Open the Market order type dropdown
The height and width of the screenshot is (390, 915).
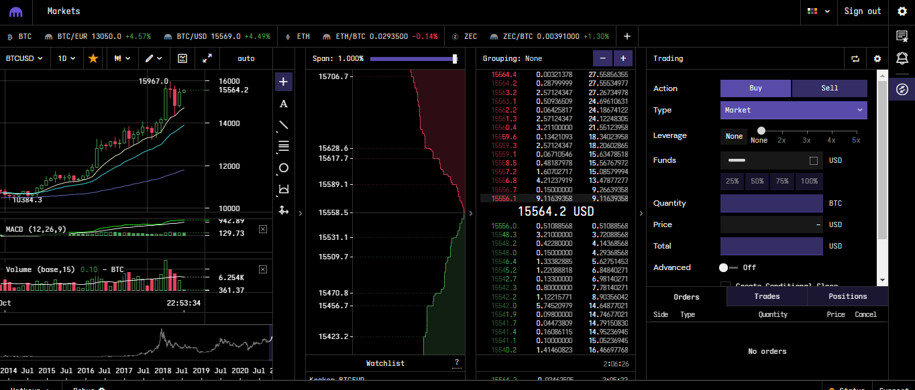794,110
